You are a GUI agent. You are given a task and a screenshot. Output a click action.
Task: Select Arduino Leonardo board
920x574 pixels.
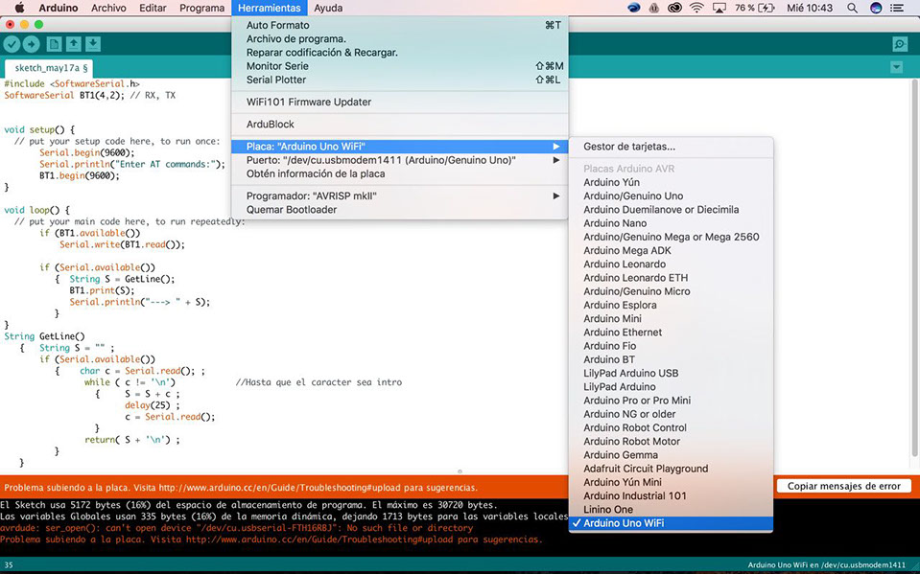(x=671, y=264)
